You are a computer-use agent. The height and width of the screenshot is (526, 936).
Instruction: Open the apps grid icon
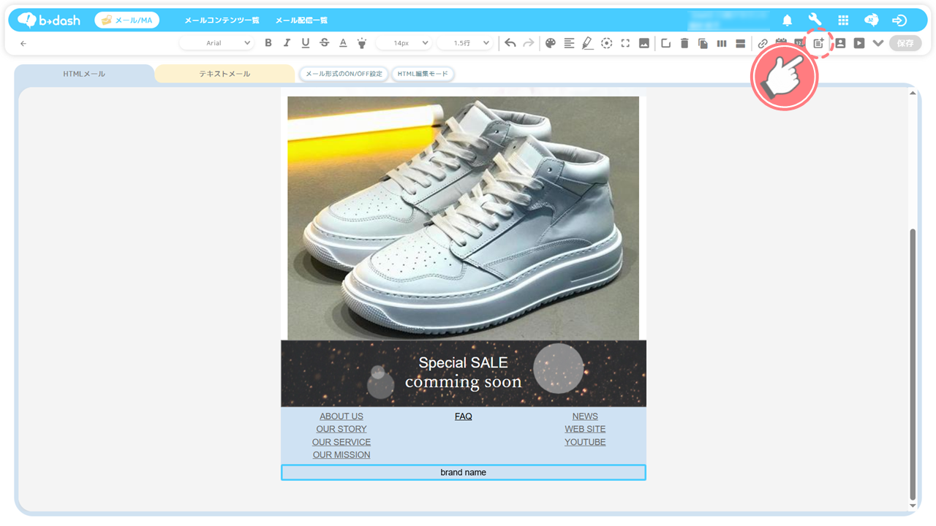(x=843, y=20)
